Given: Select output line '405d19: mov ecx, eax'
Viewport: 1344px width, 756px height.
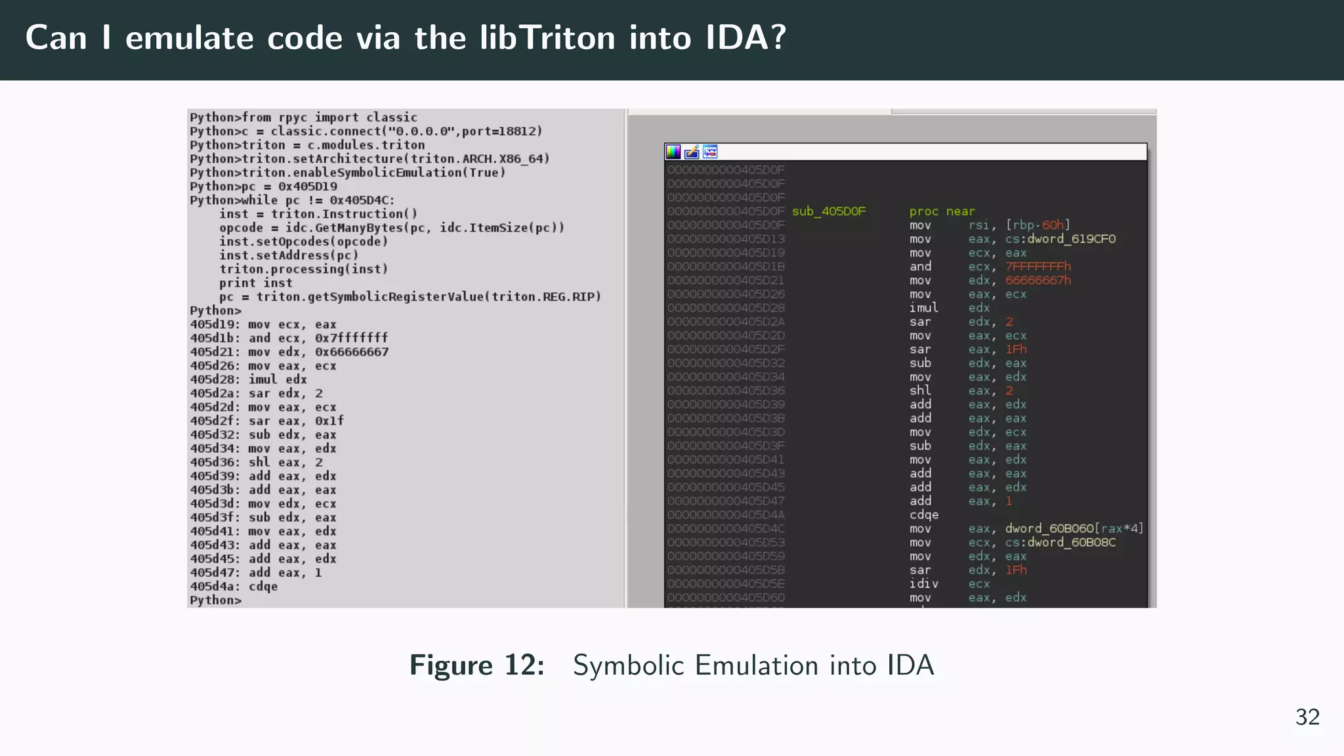Looking at the screenshot, I should point(263,324).
